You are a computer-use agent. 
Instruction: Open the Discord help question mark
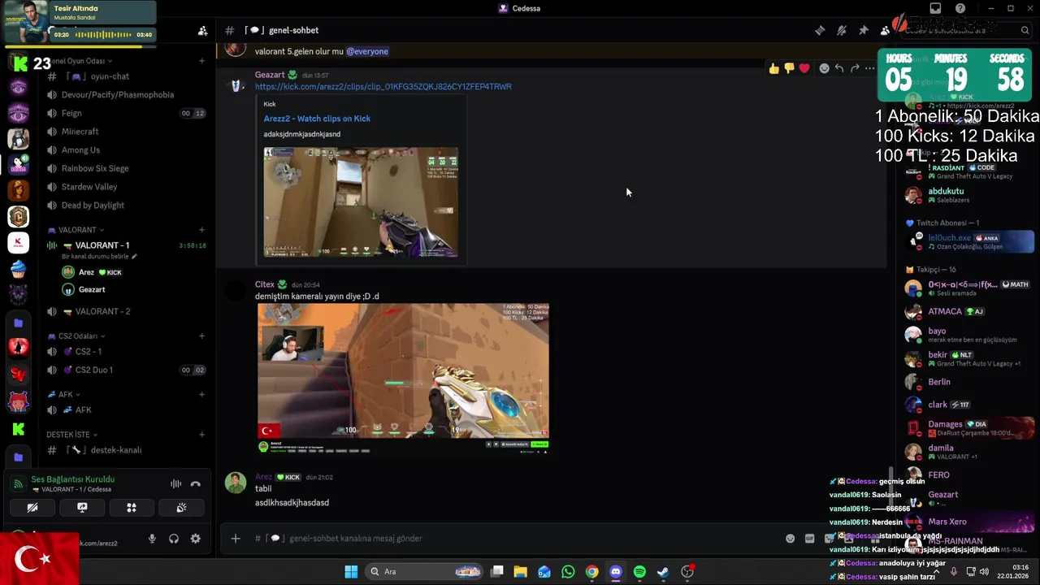tap(960, 8)
